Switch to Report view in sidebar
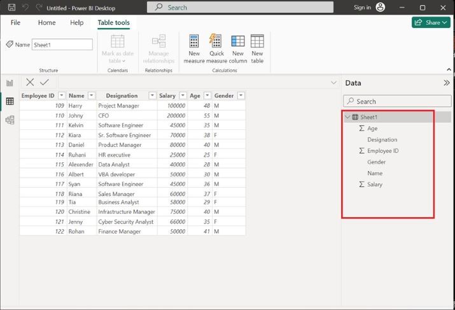The image size is (455, 310). pyautogui.click(x=10, y=83)
